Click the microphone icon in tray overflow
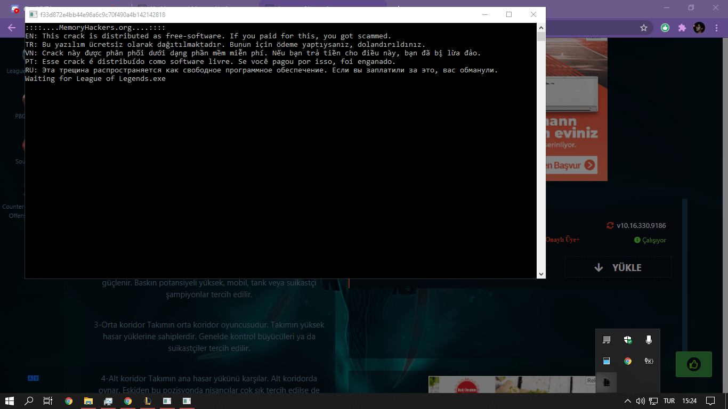The width and height of the screenshot is (728, 409). (649, 340)
